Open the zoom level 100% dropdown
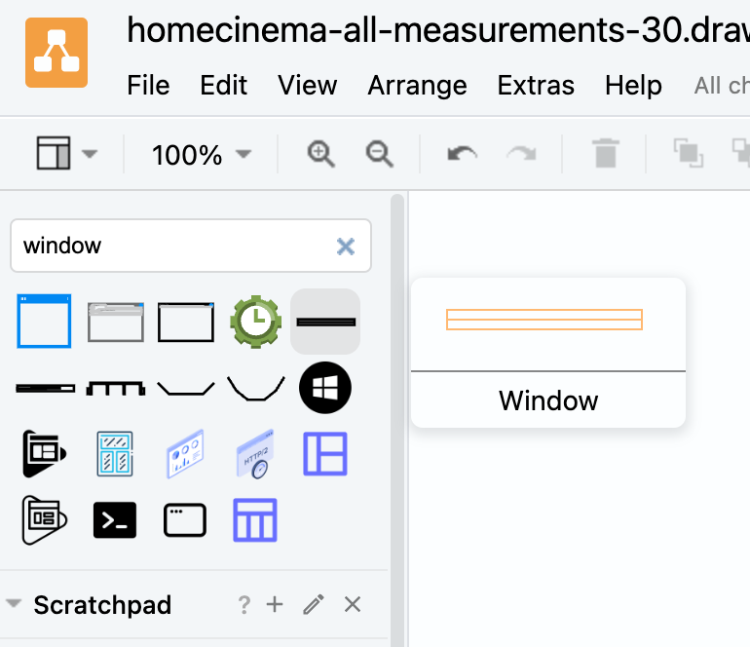This screenshot has width=750, height=647. [201, 154]
